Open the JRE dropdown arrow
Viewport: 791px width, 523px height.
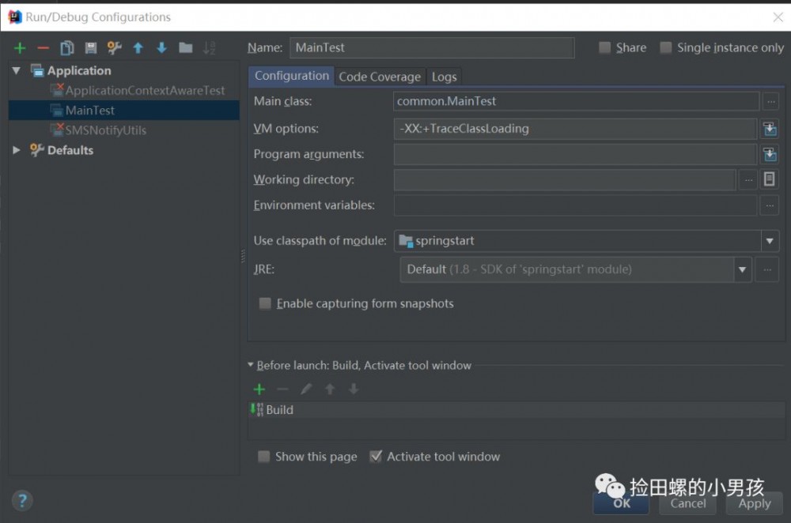coord(742,270)
